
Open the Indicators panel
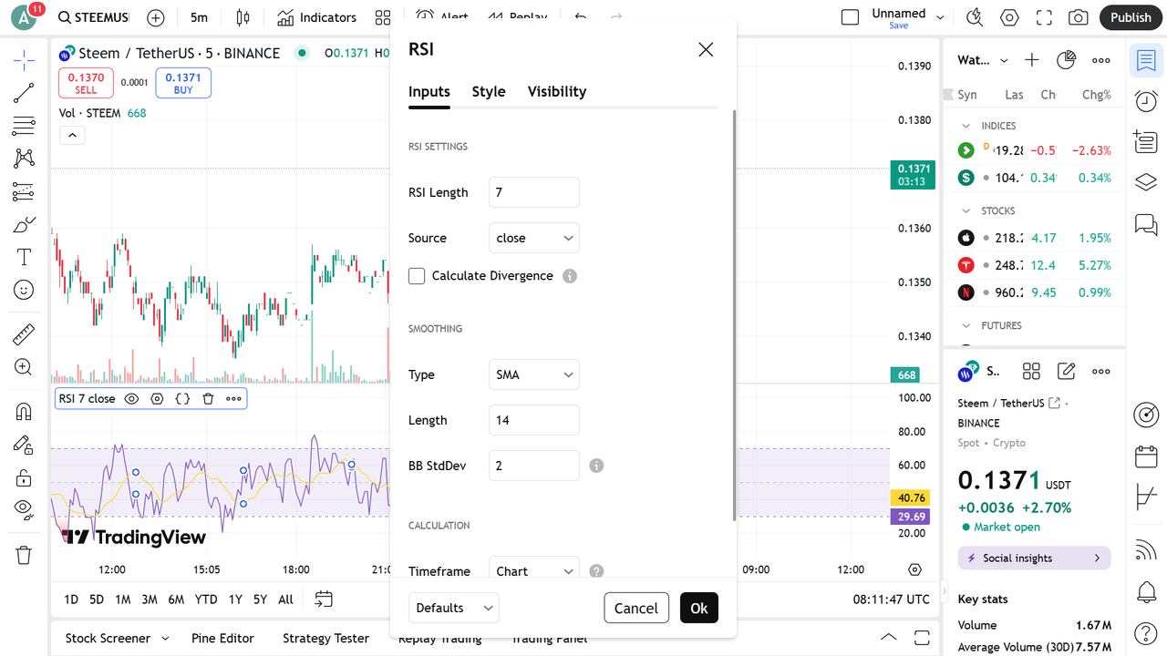317,17
